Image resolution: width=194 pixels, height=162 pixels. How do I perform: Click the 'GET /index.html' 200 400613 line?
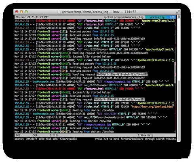[x=77, y=46]
